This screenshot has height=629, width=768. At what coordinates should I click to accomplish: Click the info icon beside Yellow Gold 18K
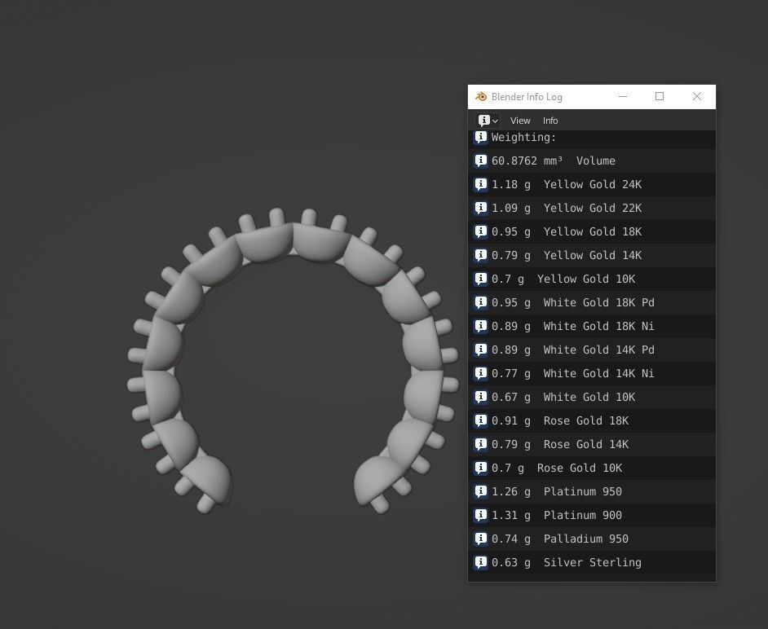click(480, 231)
